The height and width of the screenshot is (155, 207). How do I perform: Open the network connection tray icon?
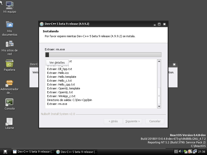195,151
